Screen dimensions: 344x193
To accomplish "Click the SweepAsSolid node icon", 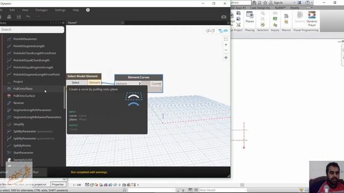I will point(9,160).
